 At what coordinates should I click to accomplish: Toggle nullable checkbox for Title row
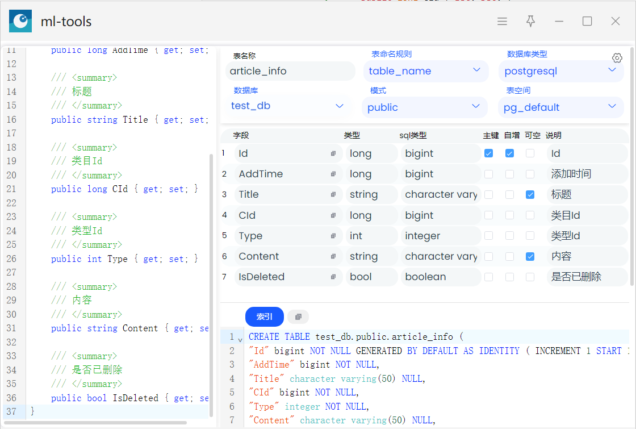click(530, 194)
